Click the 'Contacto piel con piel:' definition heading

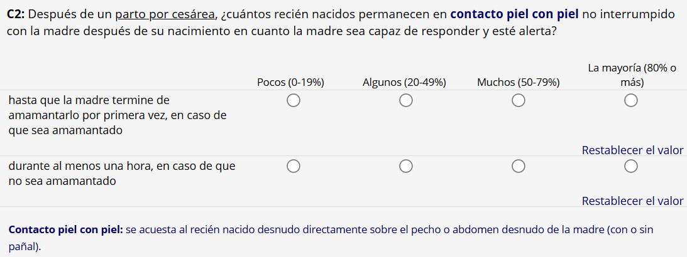tap(66, 230)
